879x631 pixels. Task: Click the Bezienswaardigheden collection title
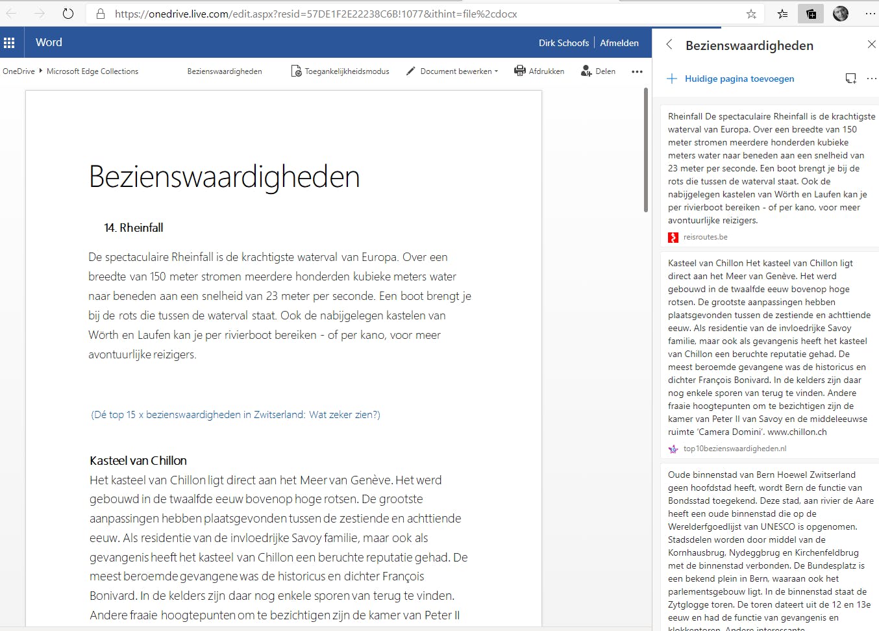click(x=749, y=45)
